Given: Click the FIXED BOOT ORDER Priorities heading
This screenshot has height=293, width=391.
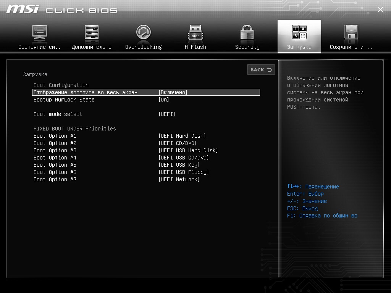Looking at the screenshot, I should tap(75, 129).
